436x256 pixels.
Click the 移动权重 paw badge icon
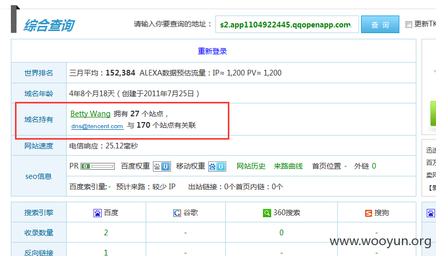click(217, 167)
